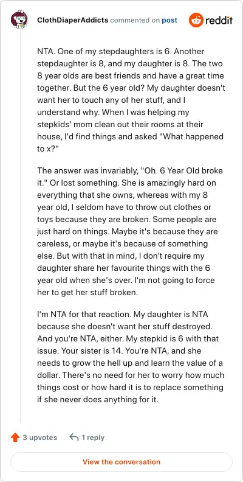243x482 pixels.
Task: Click the line "her to get her stuff broken."
Action: point(87,292)
